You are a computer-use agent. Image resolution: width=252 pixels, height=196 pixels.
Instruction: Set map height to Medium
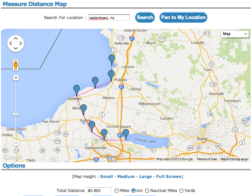pyautogui.click(x=126, y=176)
